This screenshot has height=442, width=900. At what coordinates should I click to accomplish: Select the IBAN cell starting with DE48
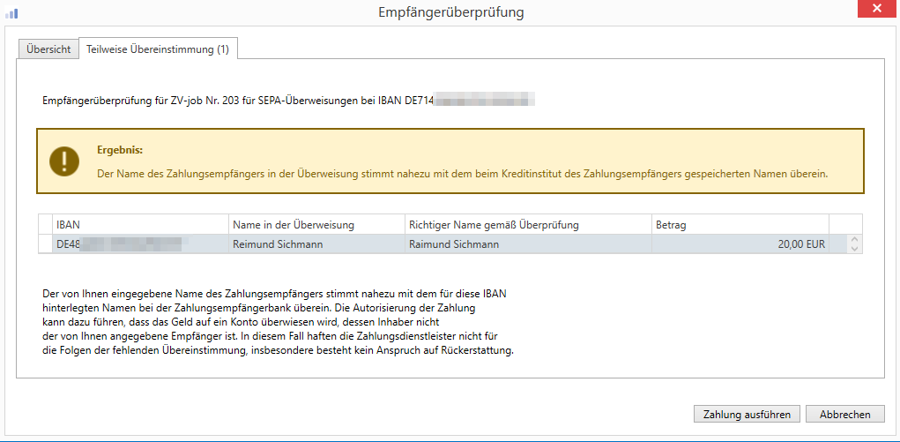click(x=140, y=244)
